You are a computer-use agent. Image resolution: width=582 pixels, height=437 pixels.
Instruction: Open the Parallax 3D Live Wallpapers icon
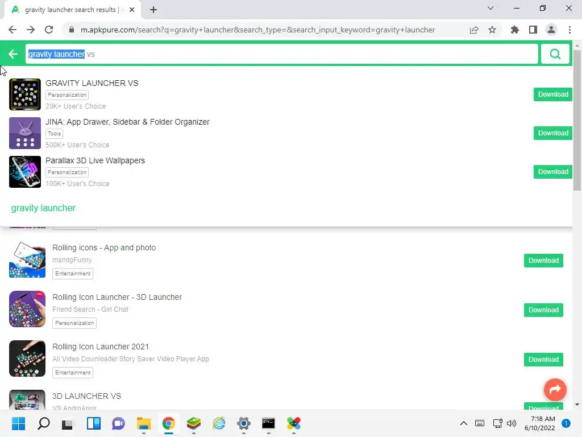tap(25, 172)
